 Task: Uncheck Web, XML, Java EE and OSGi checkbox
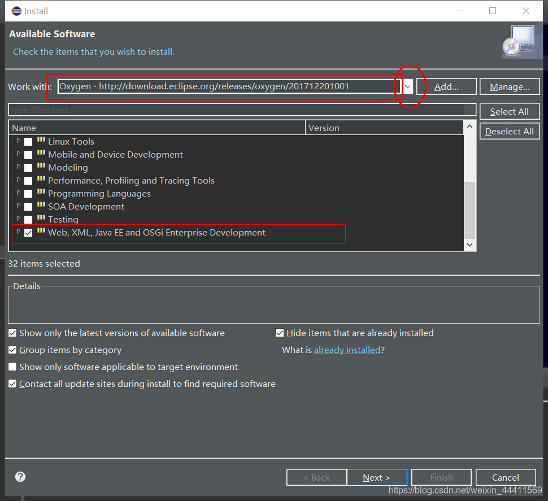click(x=28, y=232)
